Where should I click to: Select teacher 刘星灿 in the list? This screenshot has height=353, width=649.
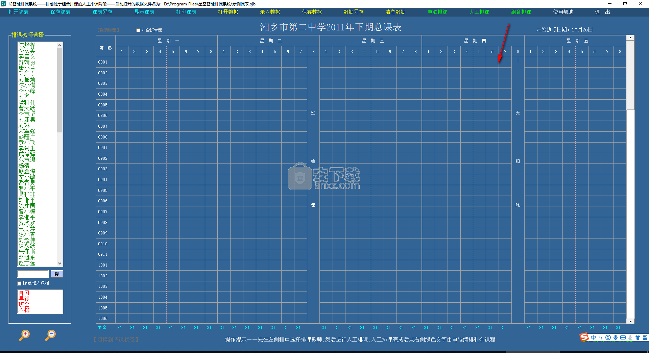(x=27, y=79)
